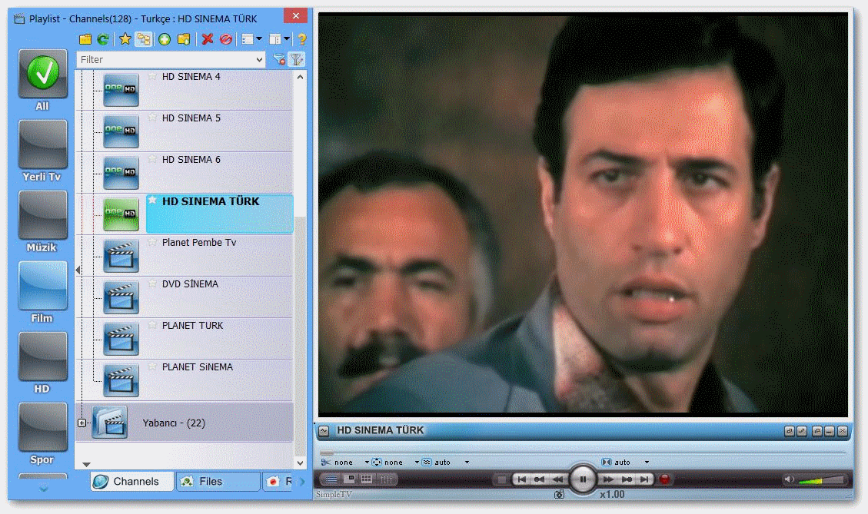This screenshot has width=868, height=514.
Task: Adjust the volume level slider
Action: point(822,479)
